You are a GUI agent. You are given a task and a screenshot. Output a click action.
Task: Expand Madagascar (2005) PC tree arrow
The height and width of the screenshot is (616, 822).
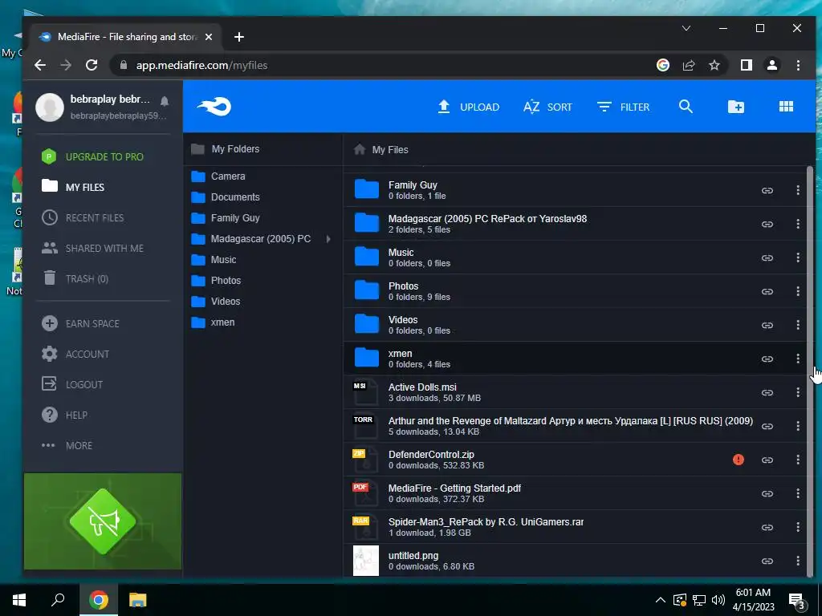pos(328,239)
